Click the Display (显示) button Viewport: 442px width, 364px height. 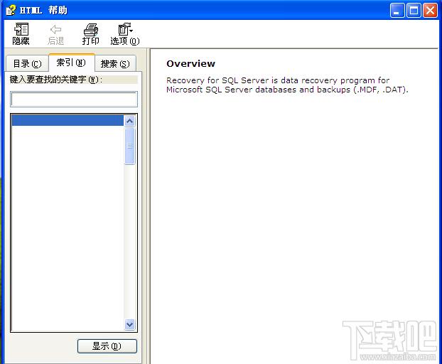click(x=107, y=346)
